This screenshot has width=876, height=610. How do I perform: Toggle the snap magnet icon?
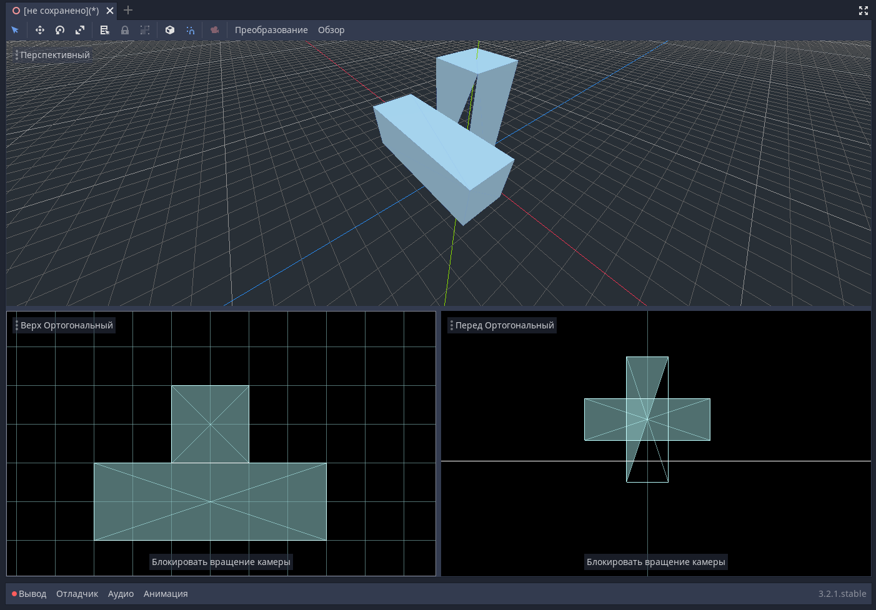pos(190,30)
